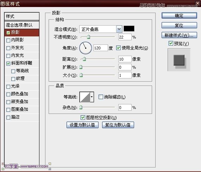Viewport: 201px width, 172px height.
Task: Click the 确定 OK button
Action: (x=179, y=15)
